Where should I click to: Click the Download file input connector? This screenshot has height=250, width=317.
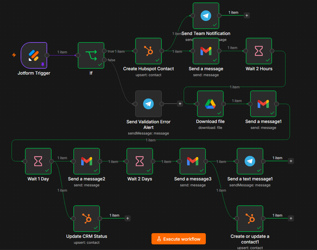(197, 104)
